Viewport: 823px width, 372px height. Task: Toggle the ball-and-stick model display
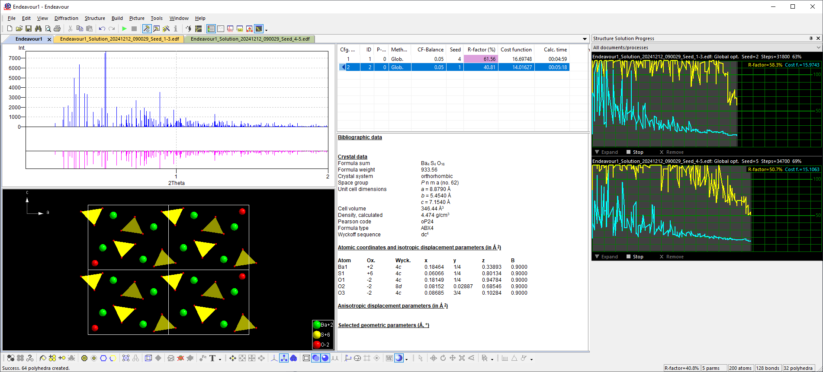click(x=284, y=358)
